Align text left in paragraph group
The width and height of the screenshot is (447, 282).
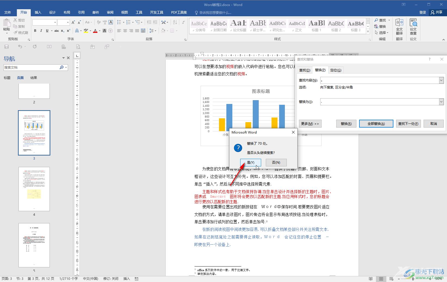tap(119, 31)
